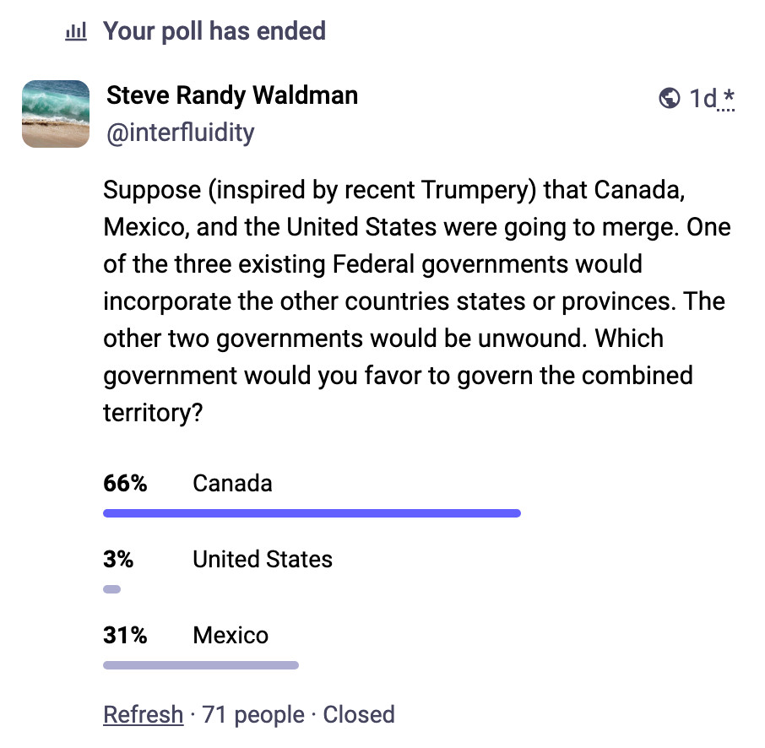Screen dimensions: 765x748
Task: Click the 3% result percentage
Action: pos(118,560)
